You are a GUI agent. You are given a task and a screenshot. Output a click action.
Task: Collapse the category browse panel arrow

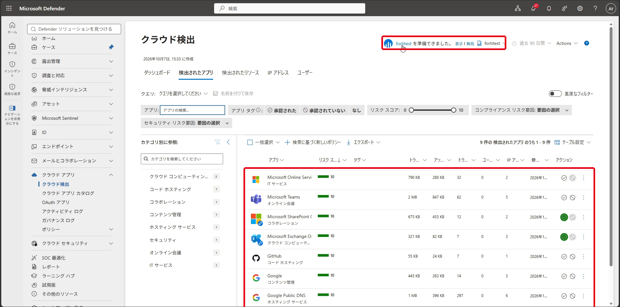pyautogui.click(x=228, y=142)
